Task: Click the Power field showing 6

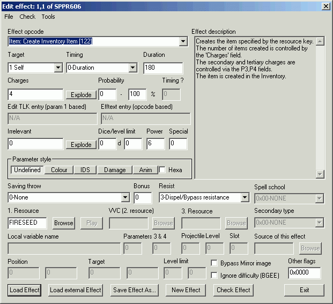Action: (x=156, y=144)
